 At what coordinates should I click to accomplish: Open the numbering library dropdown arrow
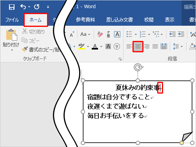coord(149,34)
